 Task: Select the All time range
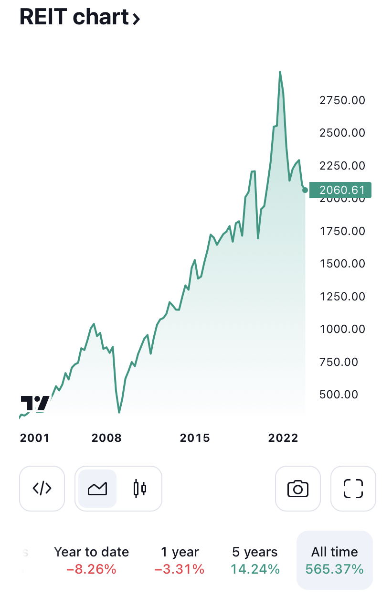pyautogui.click(x=335, y=560)
